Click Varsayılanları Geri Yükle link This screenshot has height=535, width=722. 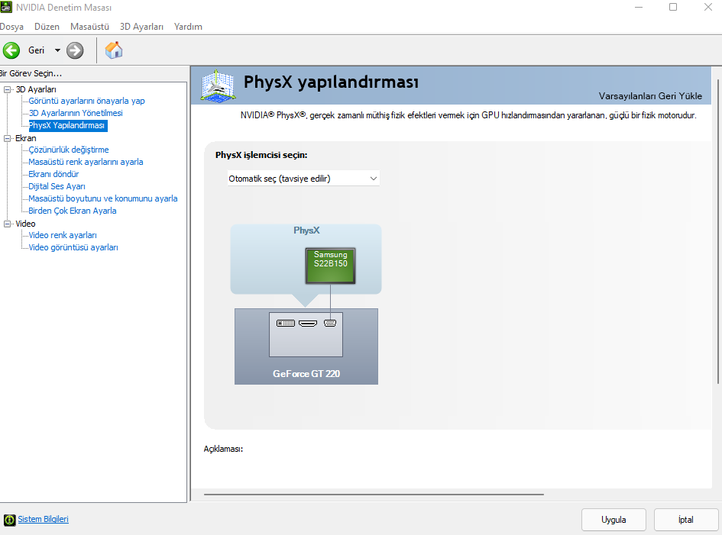click(650, 96)
